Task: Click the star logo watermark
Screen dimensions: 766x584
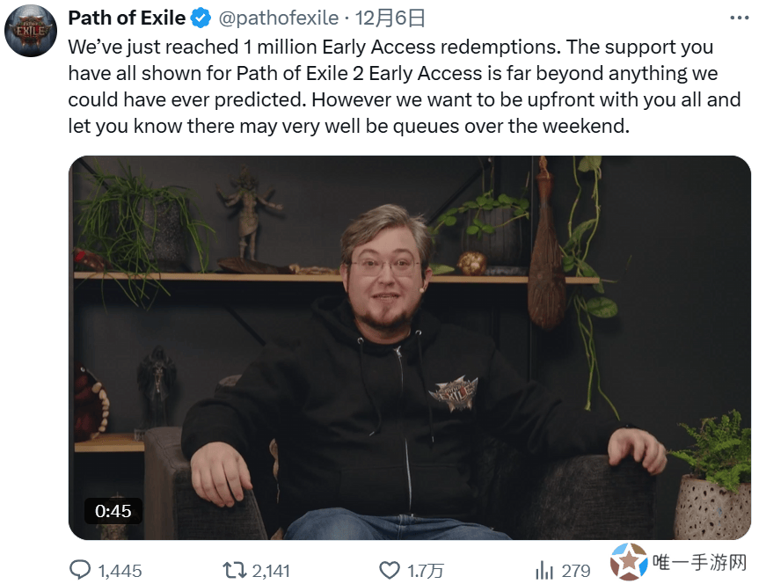Action: tap(629, 561)
